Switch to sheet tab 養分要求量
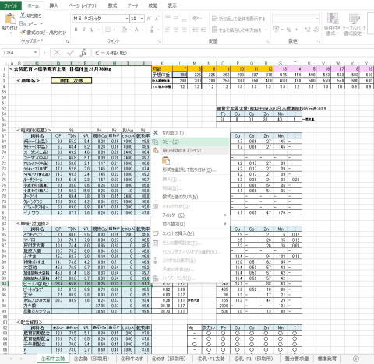Image resolution: width=374 pixels, height=364 pixels. pyautogui.click(x=297, y=359)
